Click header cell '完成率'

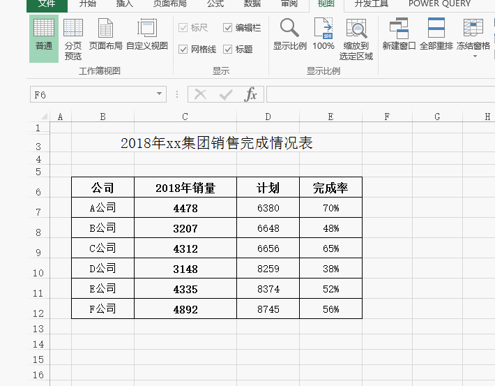(330, 187)
